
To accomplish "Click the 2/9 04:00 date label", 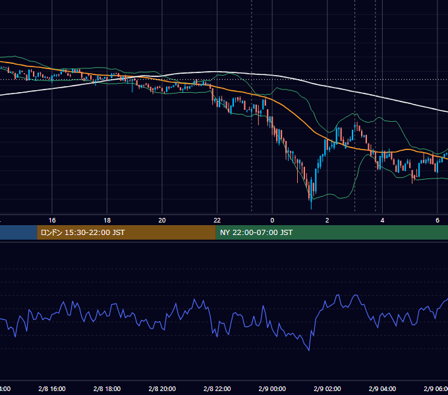I will tap(382, 388).
